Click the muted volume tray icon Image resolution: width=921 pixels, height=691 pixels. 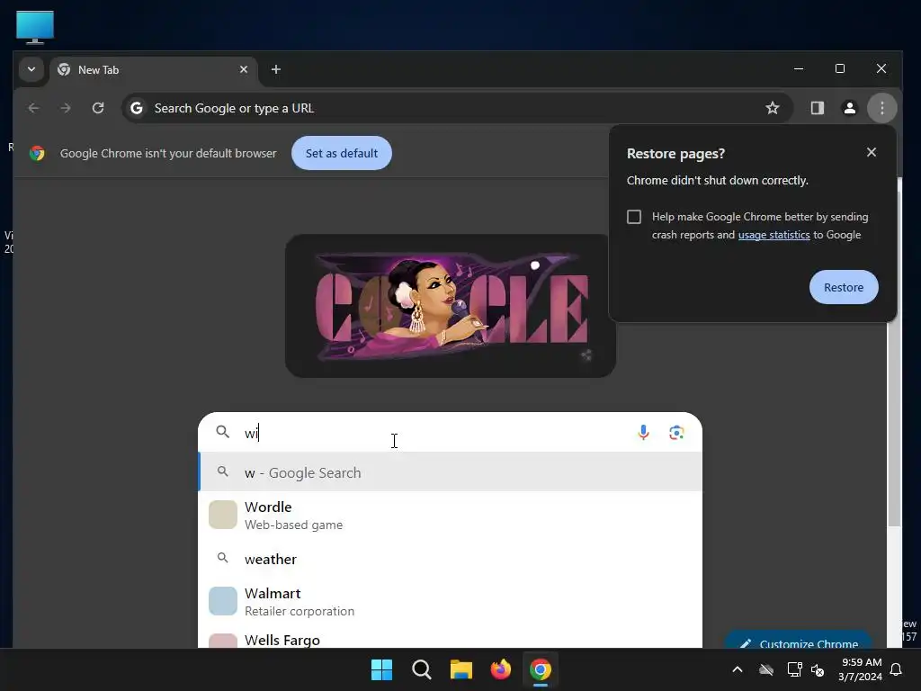click(x=818, y=669)
